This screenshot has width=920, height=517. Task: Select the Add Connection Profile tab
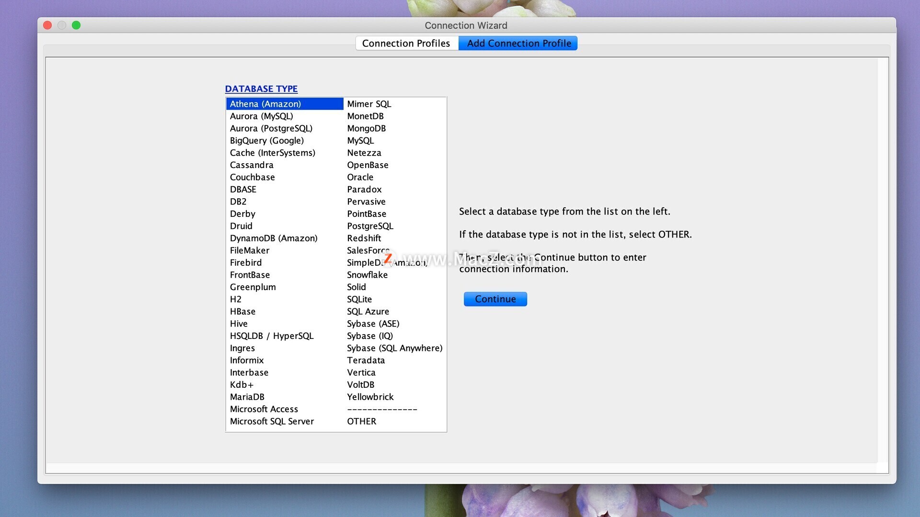coord(518,43)
